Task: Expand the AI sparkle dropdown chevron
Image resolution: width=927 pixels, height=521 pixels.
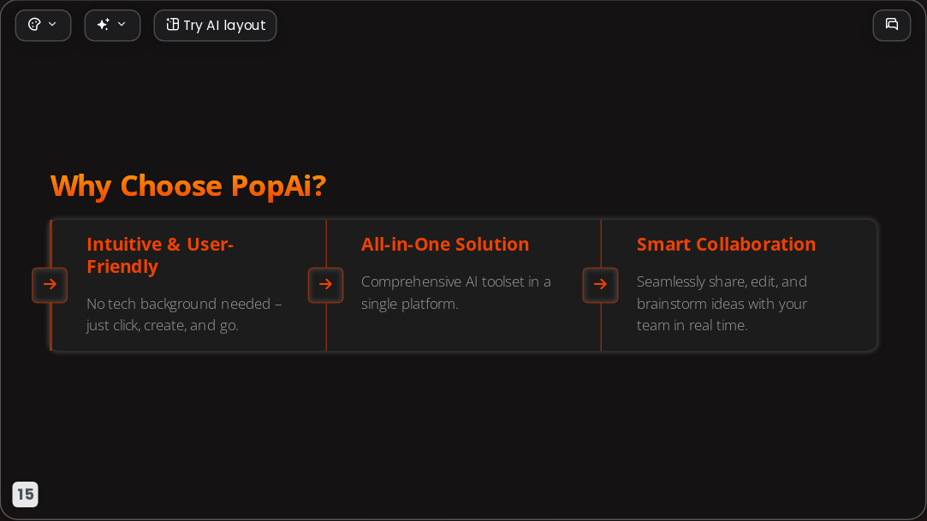Action: tap(122, 24)
